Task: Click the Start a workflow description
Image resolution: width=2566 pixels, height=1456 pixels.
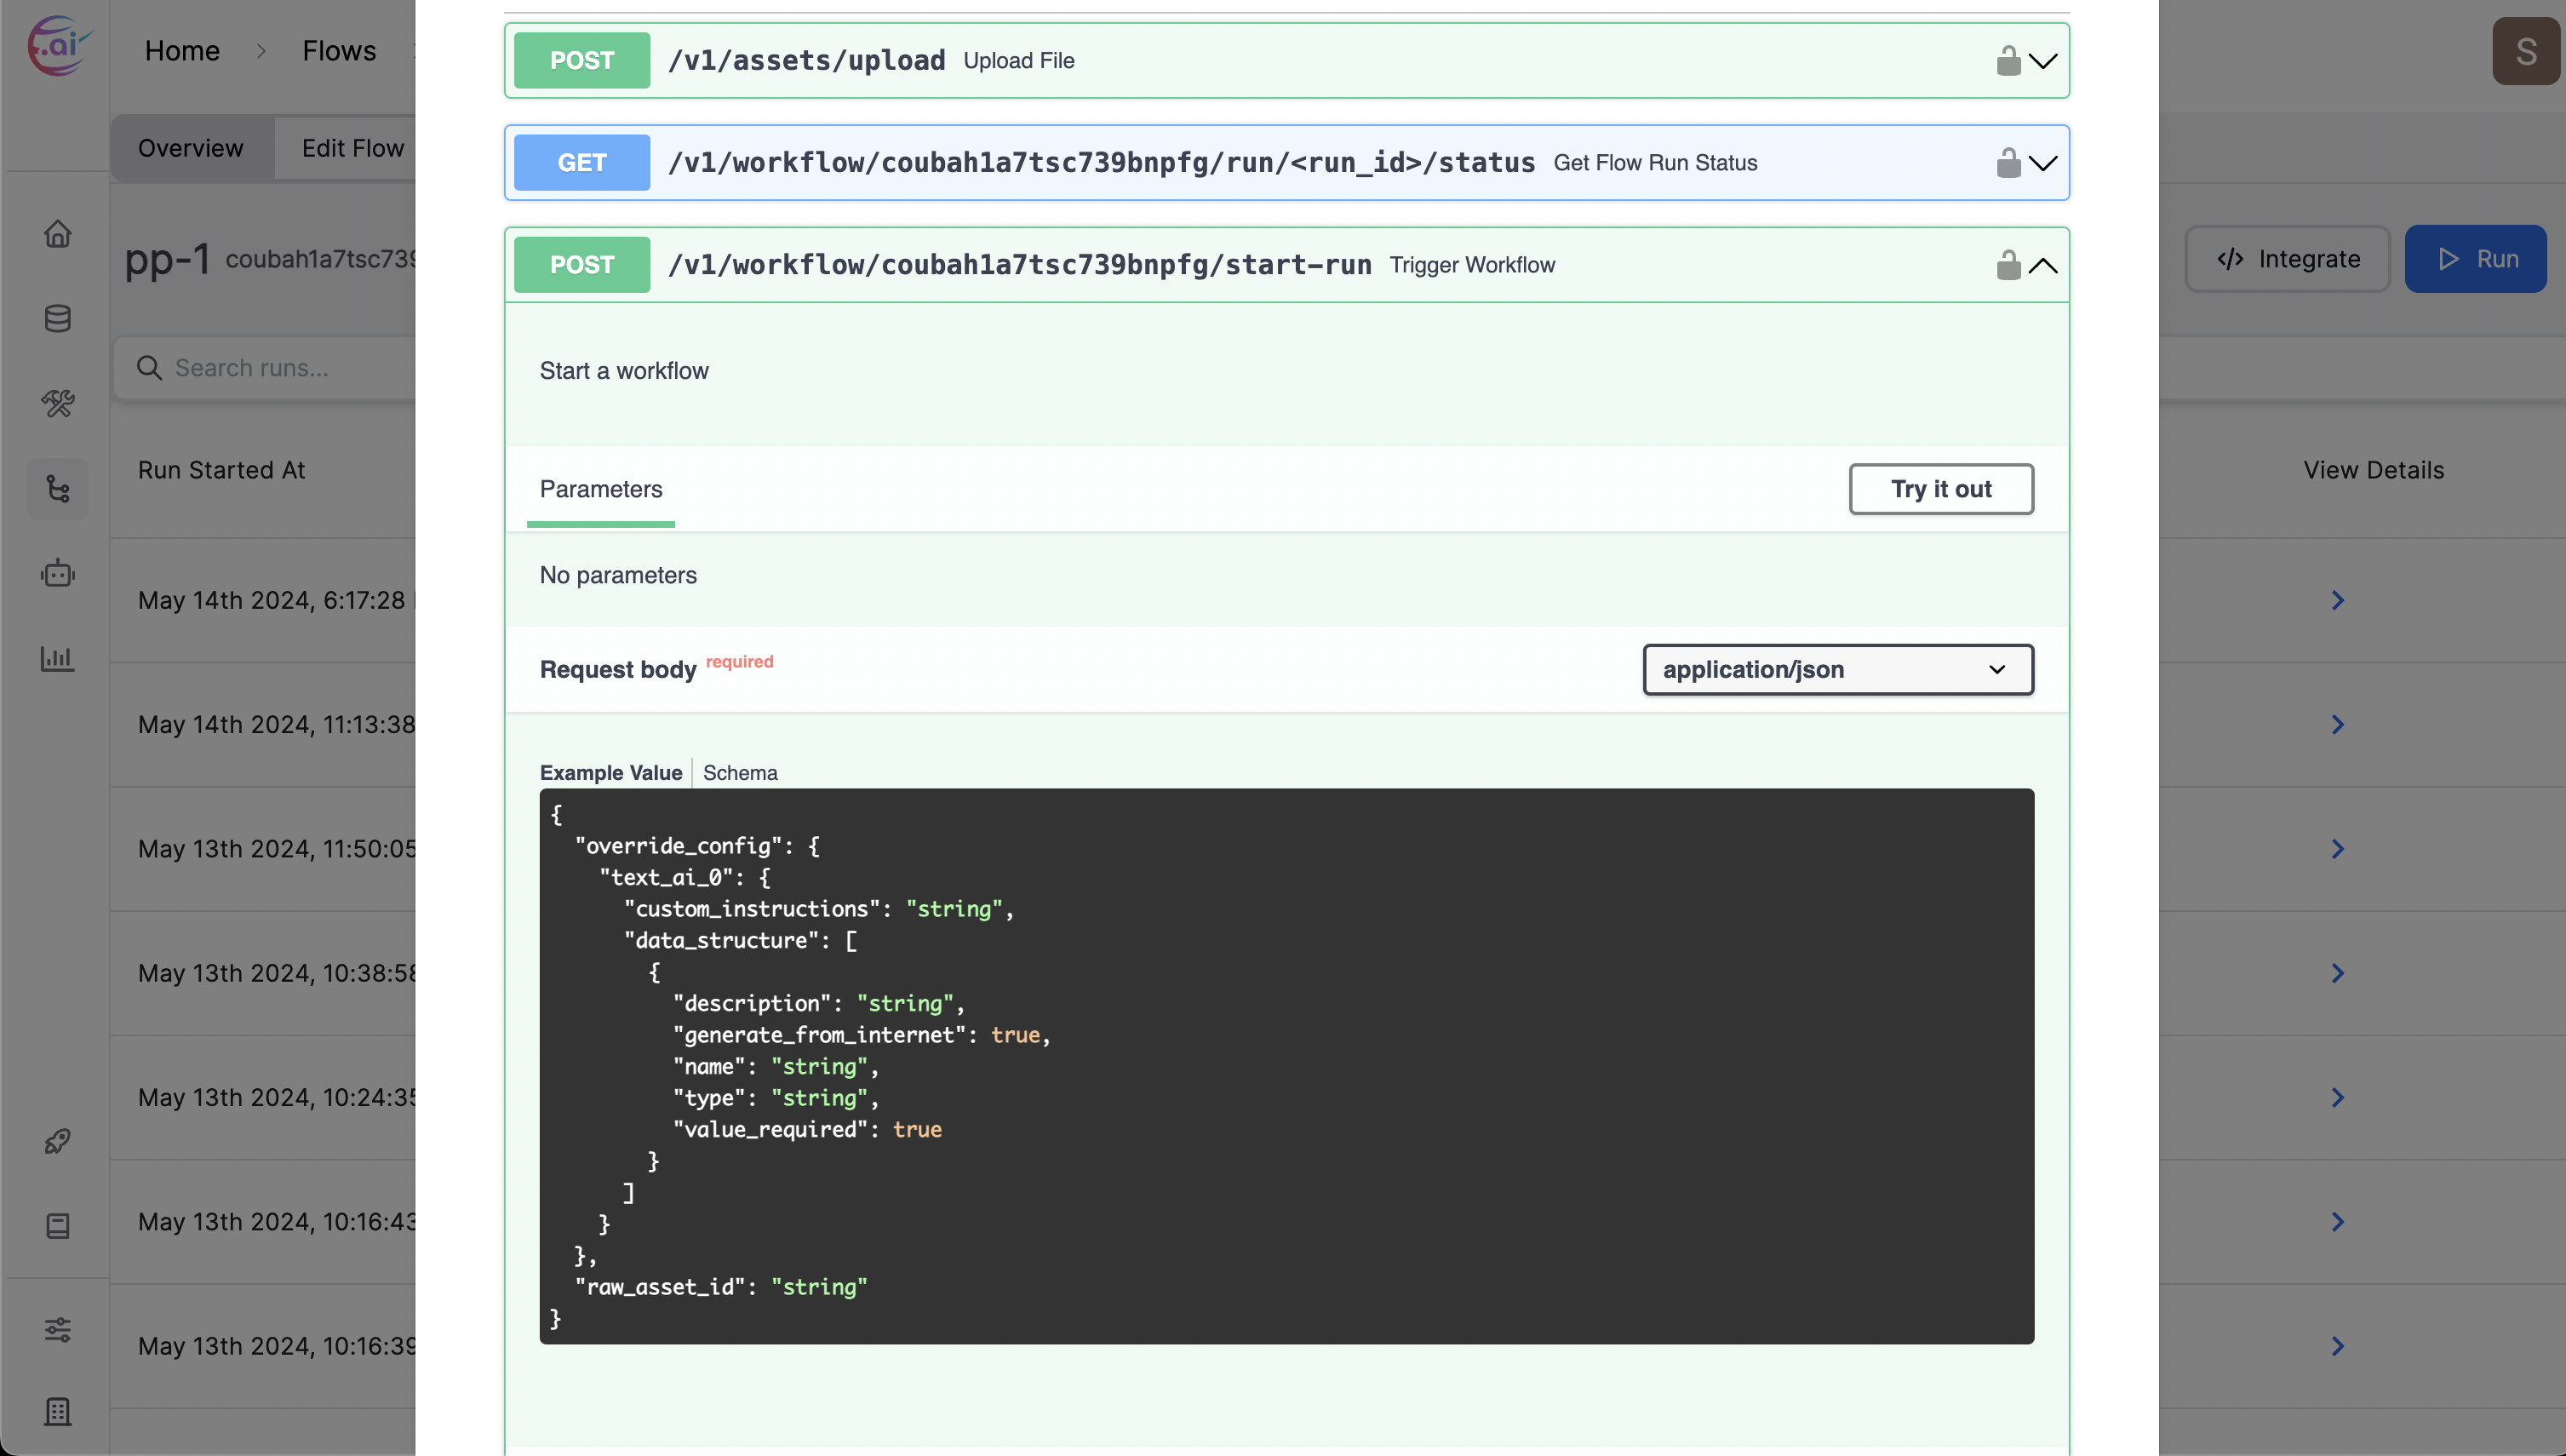Action: tap(624, 371)
